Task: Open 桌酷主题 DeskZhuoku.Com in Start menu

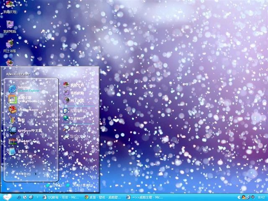Action: click(x=26, y=99)
